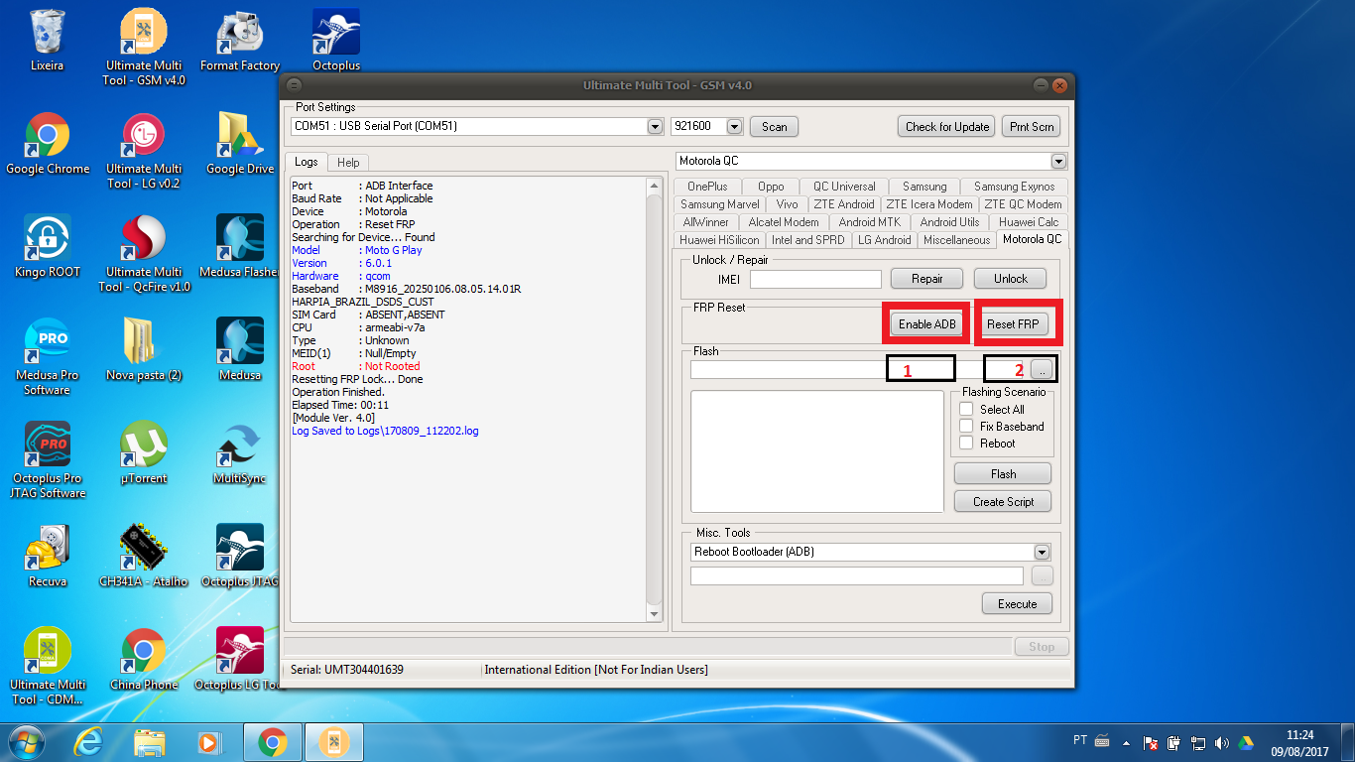Open Windows Explorer from the taskbar
1355x762 pixels.
pos(149,741)
